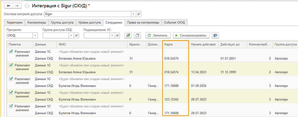Viewport: 298px width, 117px height.
Task: Uncheck the Булатов row with card 123,12345
Action: [11, 92]
